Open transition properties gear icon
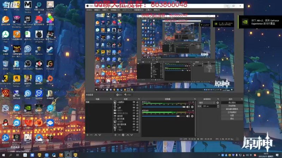 [x=217, y=103]
